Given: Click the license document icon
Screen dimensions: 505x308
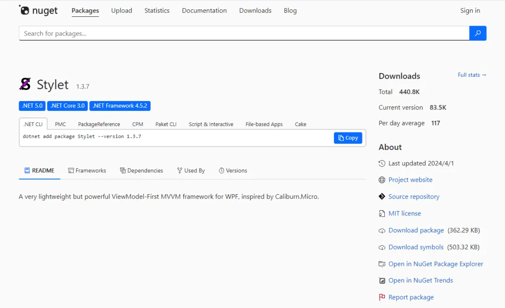Looking at the screenshot, I should tap(382, 213).
